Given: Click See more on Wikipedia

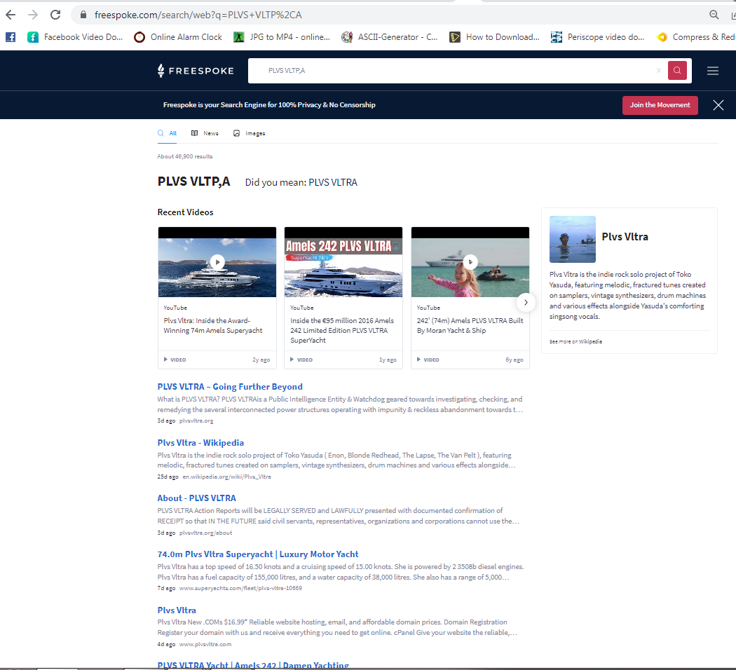Looking at the screenshot, I should point(575,341).
